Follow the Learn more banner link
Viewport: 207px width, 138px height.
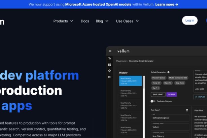coord(167,4)
